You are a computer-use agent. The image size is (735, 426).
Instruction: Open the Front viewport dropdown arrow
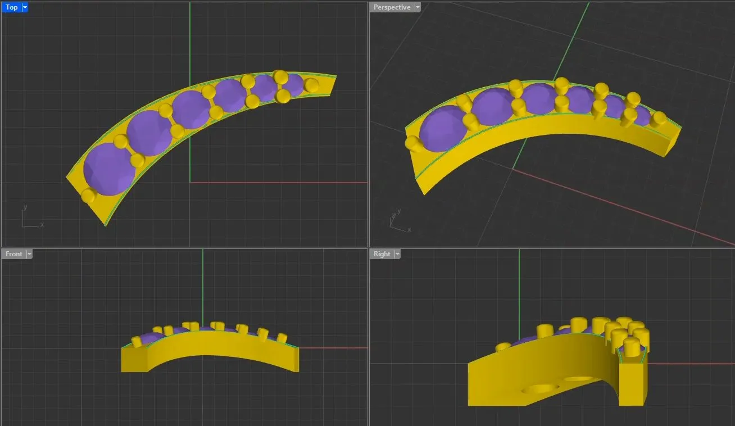29,254
